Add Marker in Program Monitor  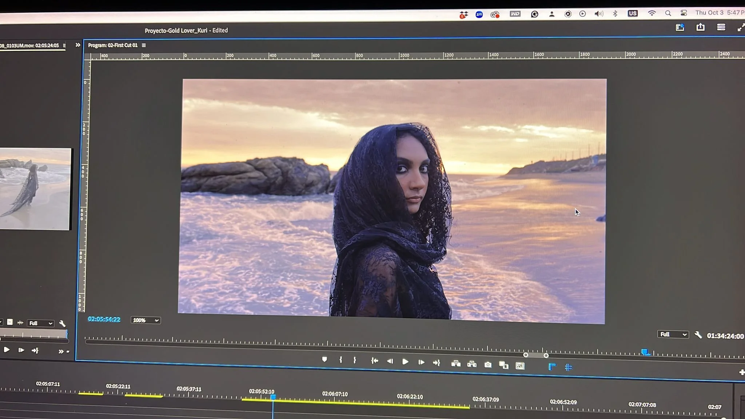[324, 359]
